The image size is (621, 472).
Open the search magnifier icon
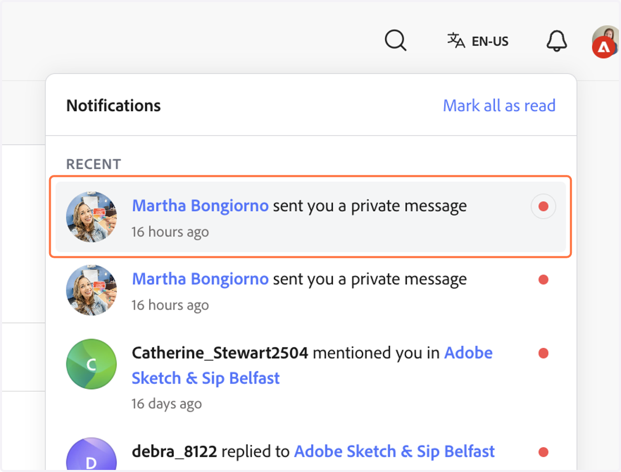click(x=396, y=40)
